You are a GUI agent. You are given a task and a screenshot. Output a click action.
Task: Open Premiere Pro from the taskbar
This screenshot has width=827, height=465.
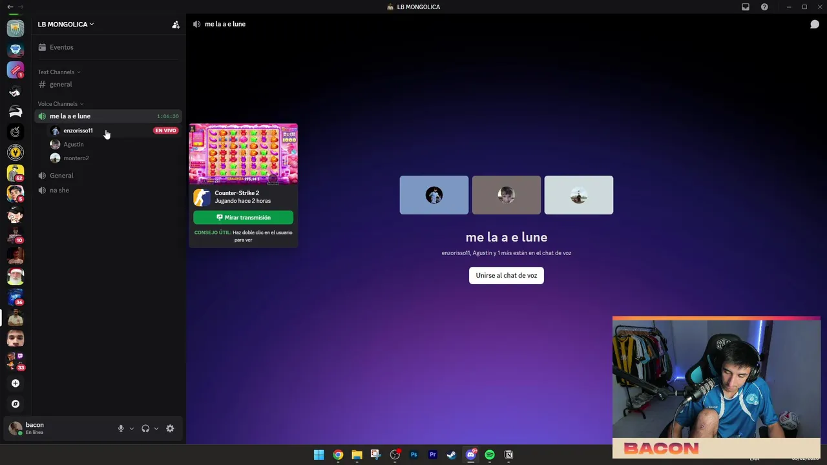pos(433,455)
